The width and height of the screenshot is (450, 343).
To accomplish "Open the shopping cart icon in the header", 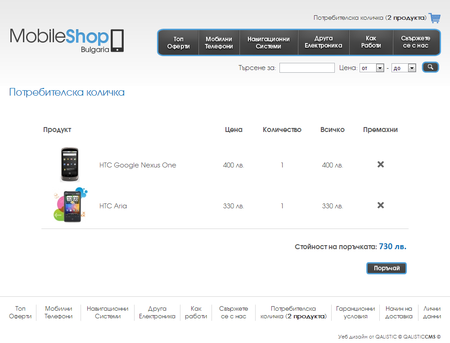I will point(435,18).
